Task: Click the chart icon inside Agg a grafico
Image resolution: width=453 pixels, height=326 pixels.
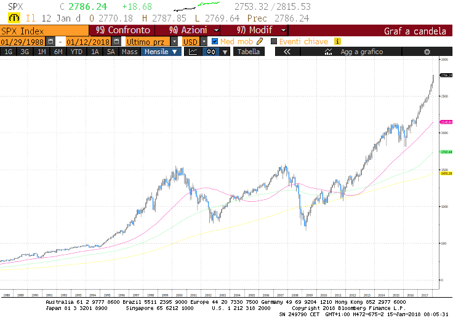Action: point(328,52)
